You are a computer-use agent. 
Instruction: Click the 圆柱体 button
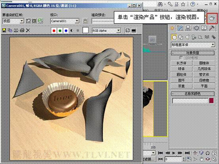(x=181, y=74)
